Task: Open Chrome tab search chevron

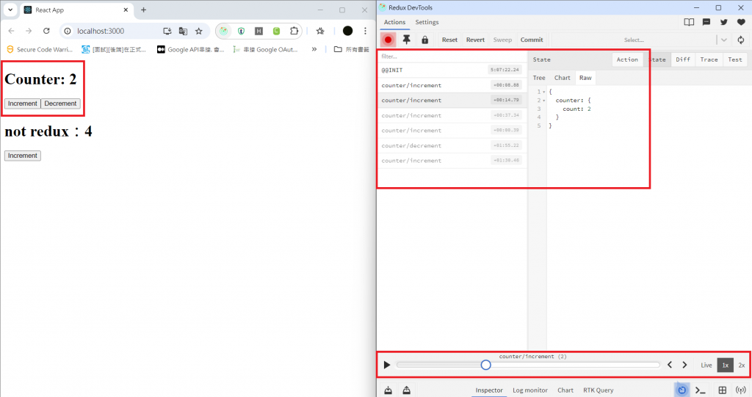Action: coord(10,10)
